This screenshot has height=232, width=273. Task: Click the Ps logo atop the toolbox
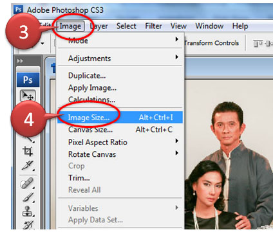coord(28,80)
